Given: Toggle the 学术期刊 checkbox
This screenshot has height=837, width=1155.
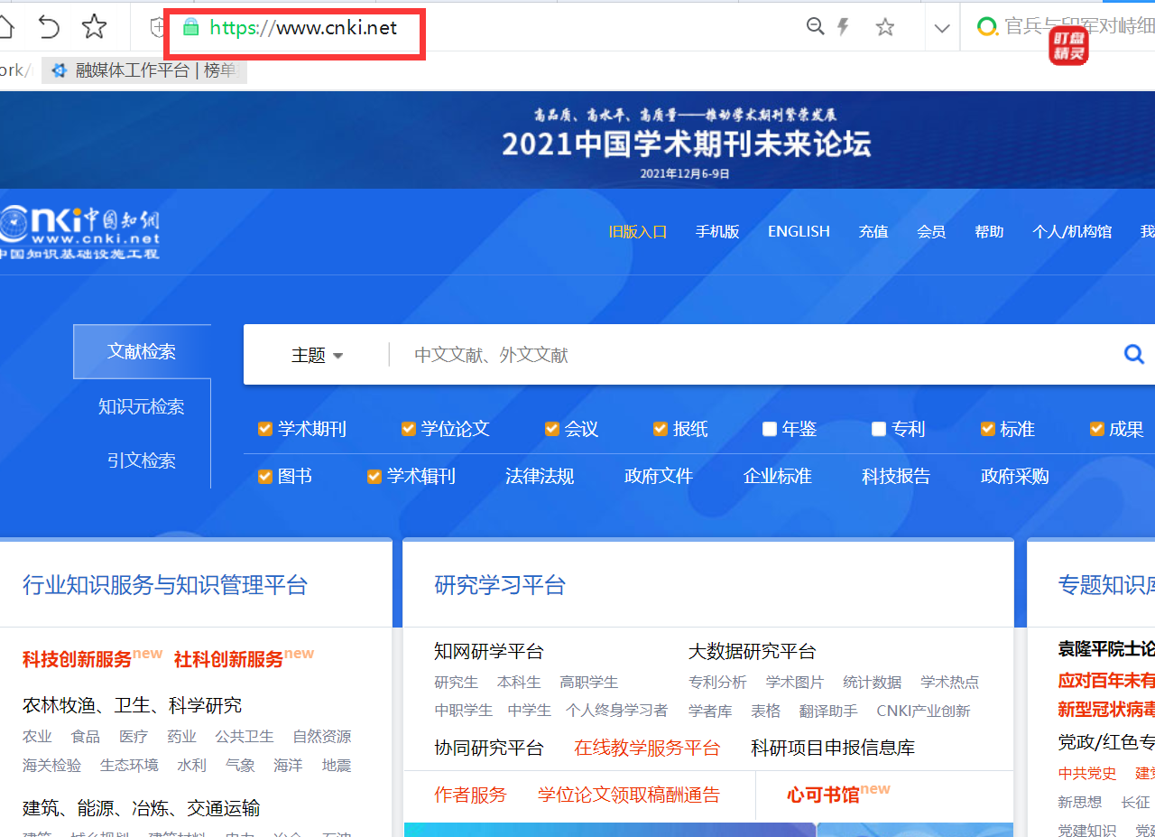Looking at the screenshot, I should click(x=265, y=429).
